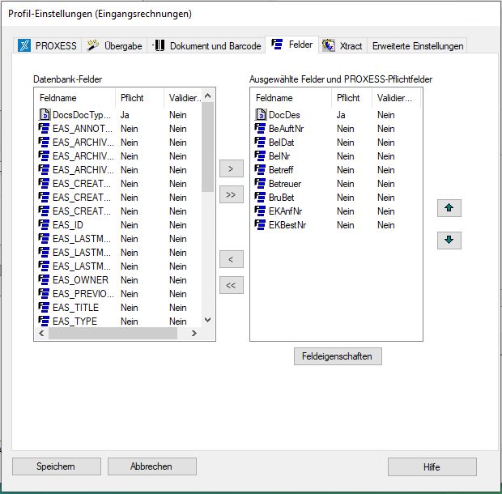Click the EKBestNr field icon
502x494 pixels.
(261, 225)
